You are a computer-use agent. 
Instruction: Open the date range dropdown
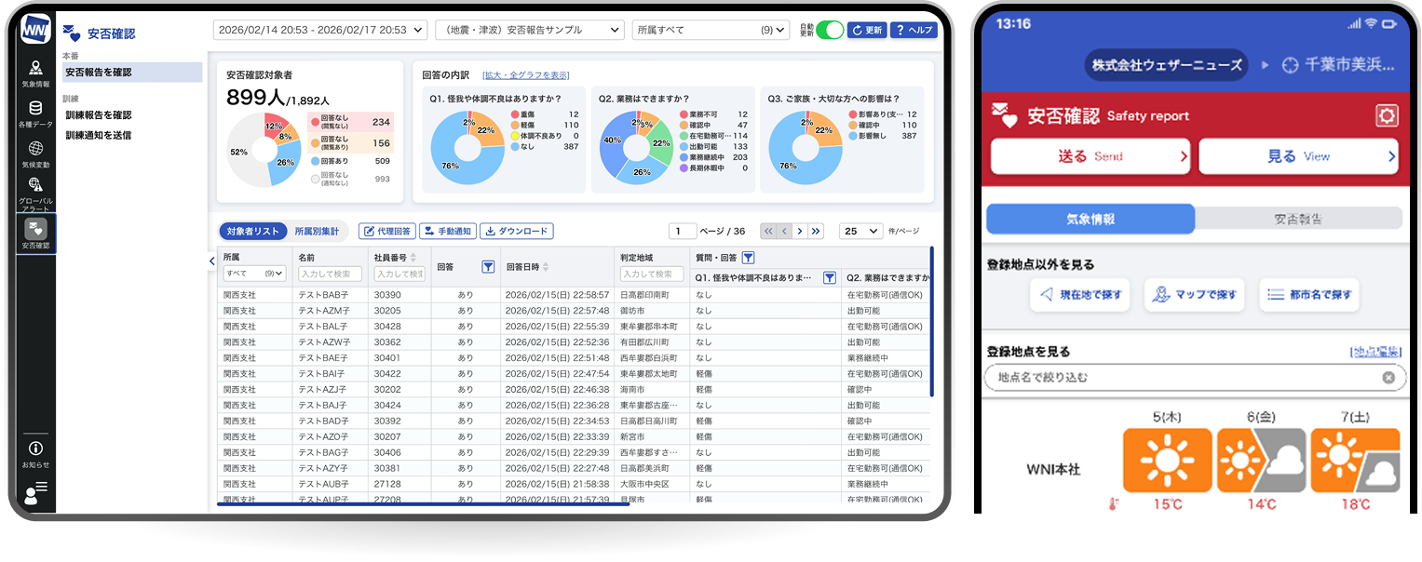pyautogui.click(x=320, y=30)
